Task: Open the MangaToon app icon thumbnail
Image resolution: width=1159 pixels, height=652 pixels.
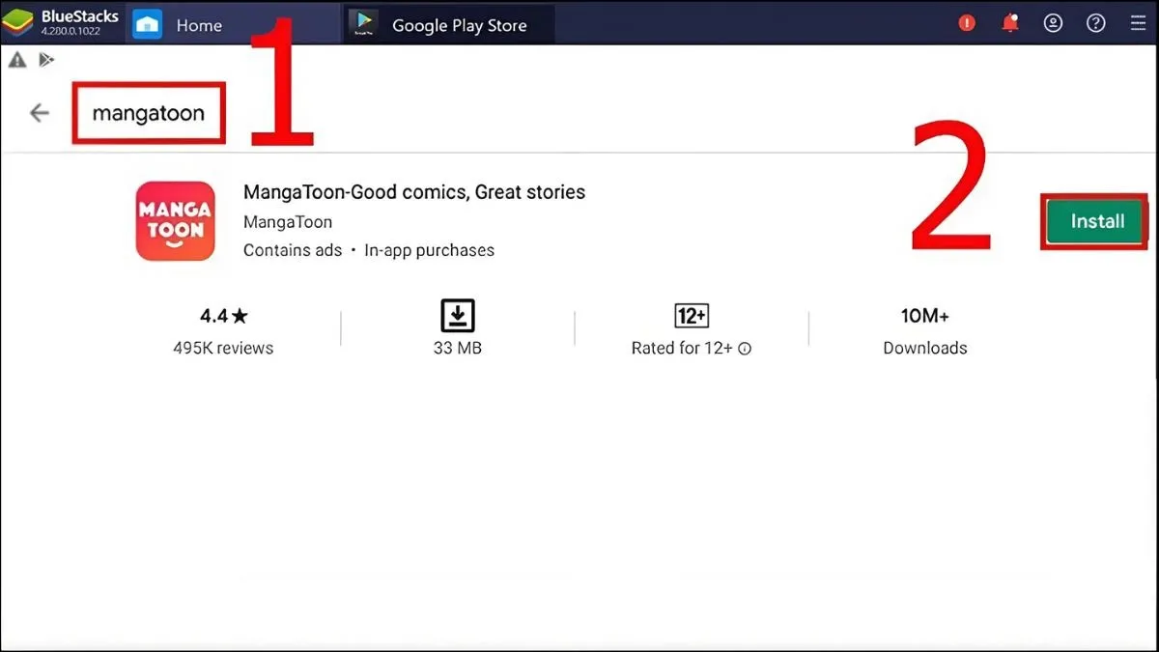Action: 175,221
